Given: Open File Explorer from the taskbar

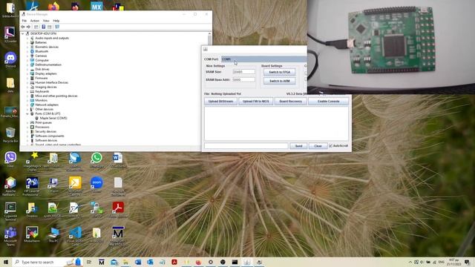Looking at the screenshot, I should (125, 262).
